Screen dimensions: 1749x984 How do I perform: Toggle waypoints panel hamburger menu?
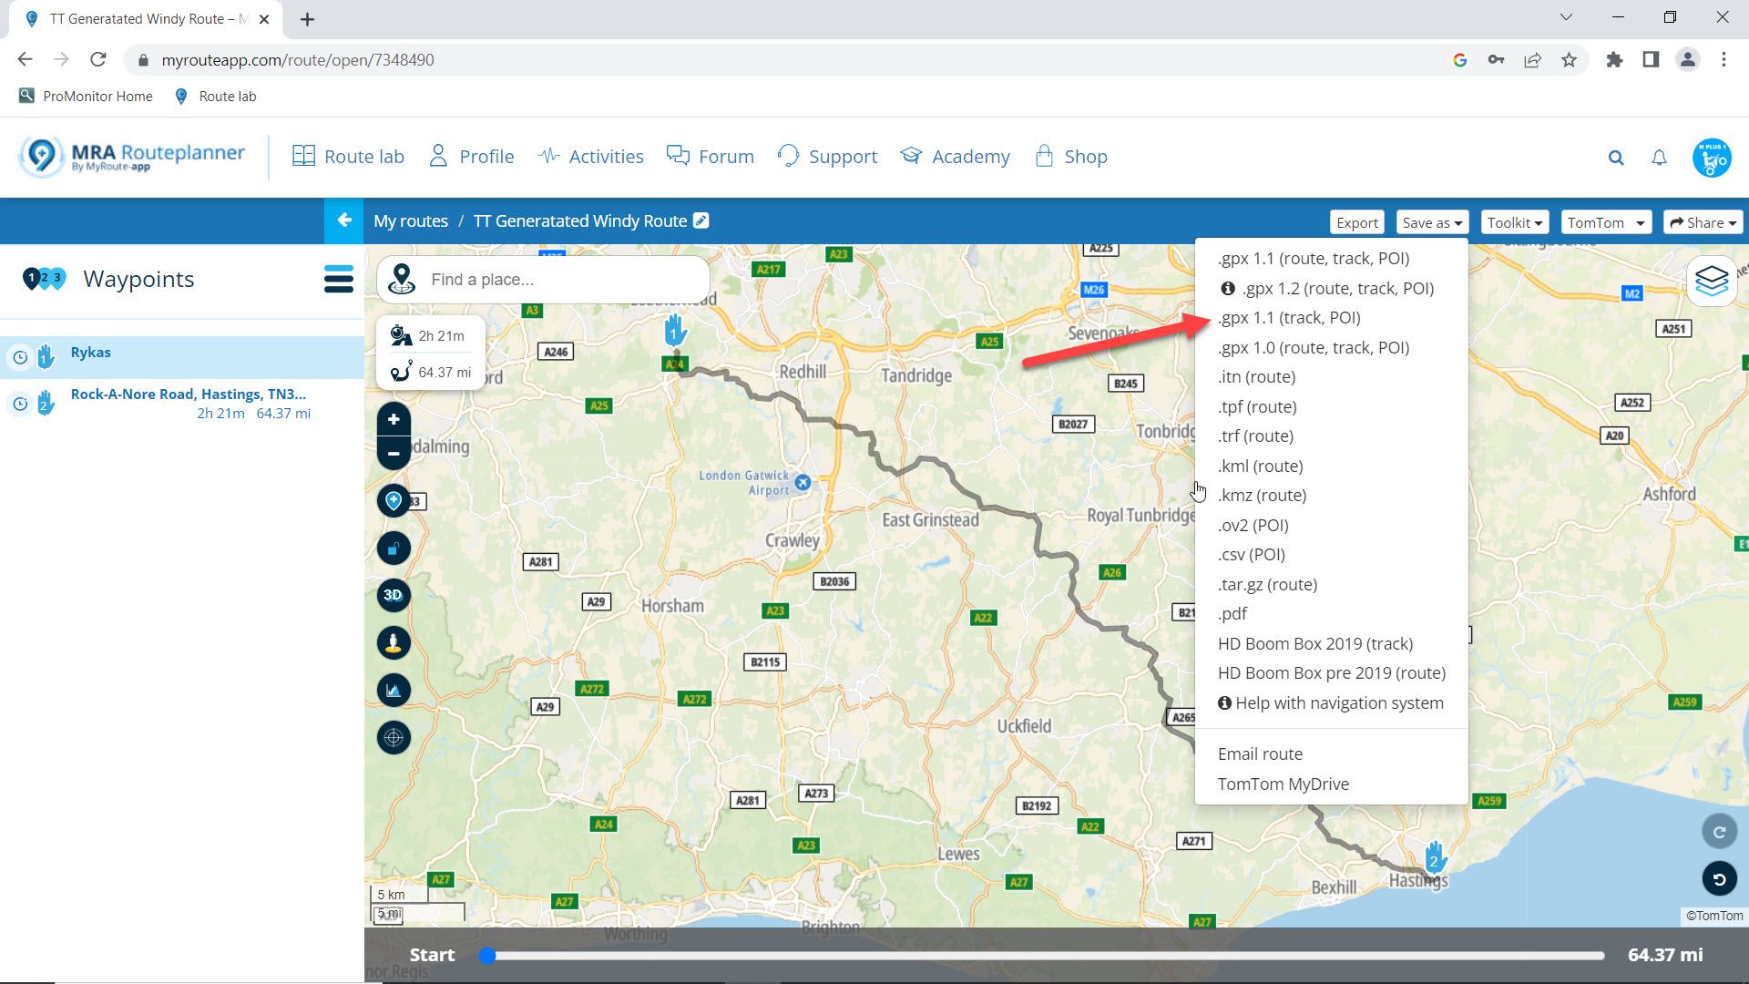coord(340,279)
